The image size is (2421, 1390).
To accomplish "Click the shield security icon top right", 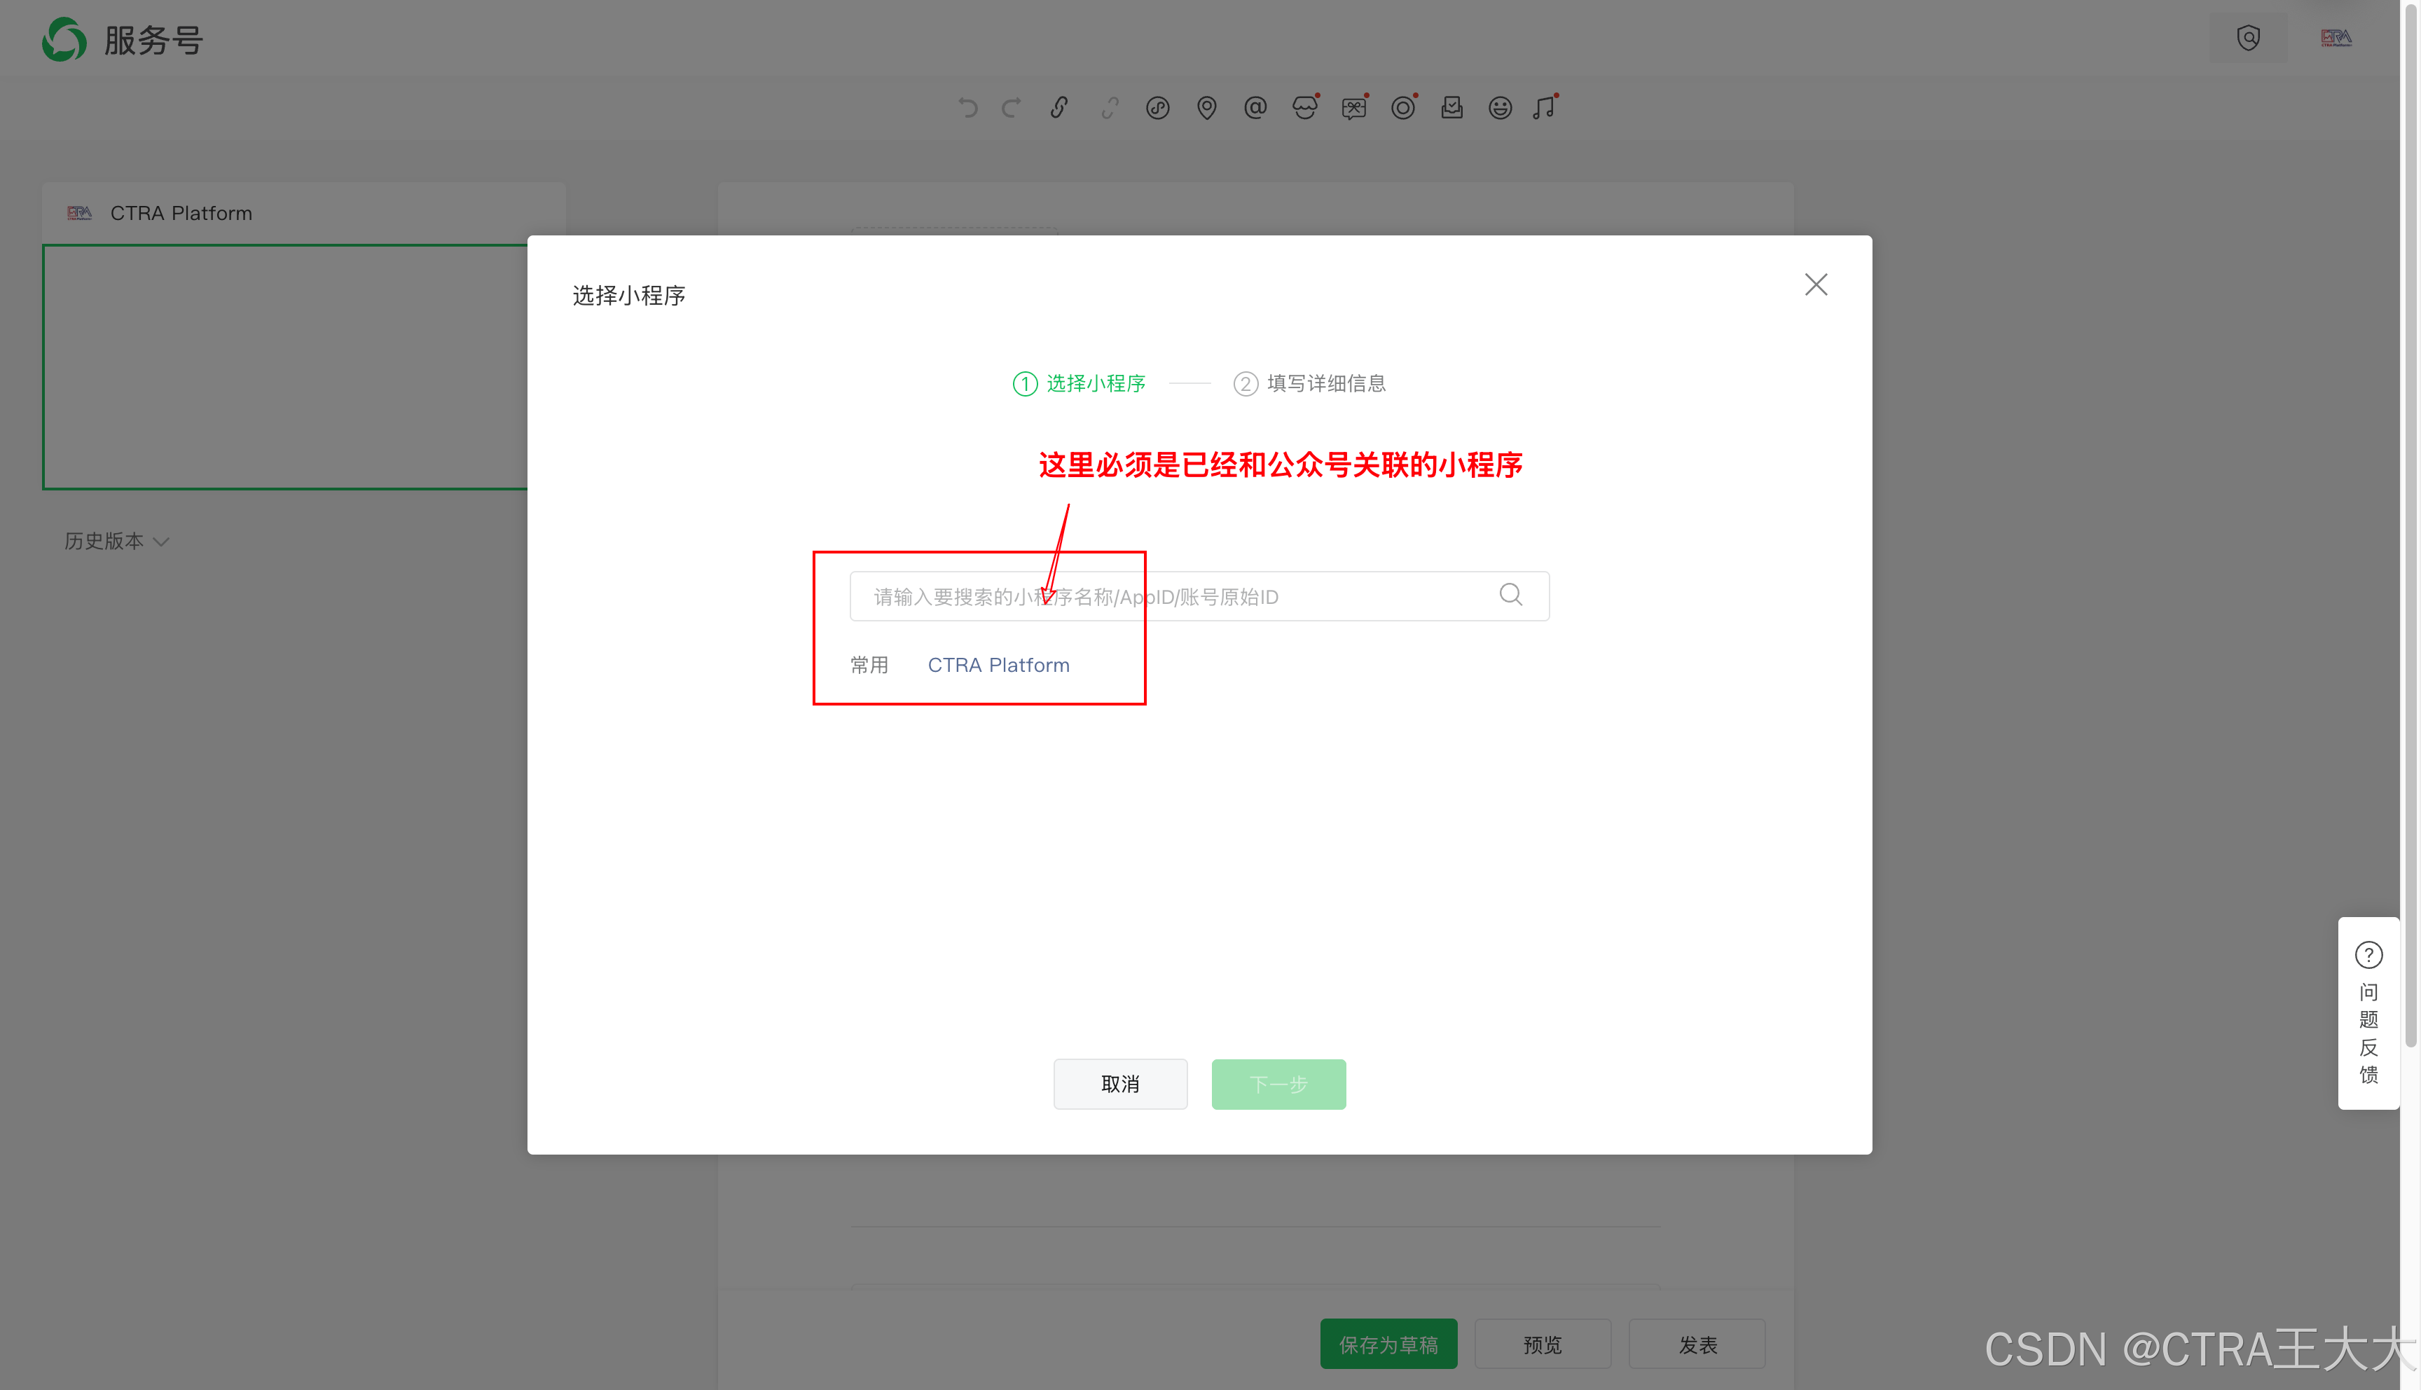I will tap(2247, 39).
